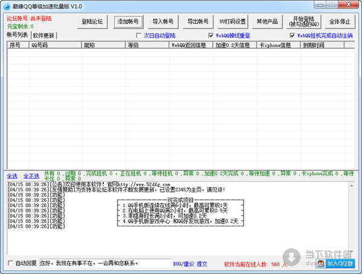Viewport: 362px width, 274px height.
Task: Click the [友情赞助] log line
Action: click(x=116, y=190)
